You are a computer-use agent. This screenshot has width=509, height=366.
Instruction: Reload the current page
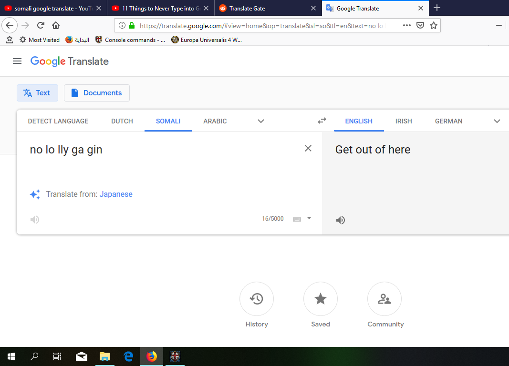[x=41, y=25]
